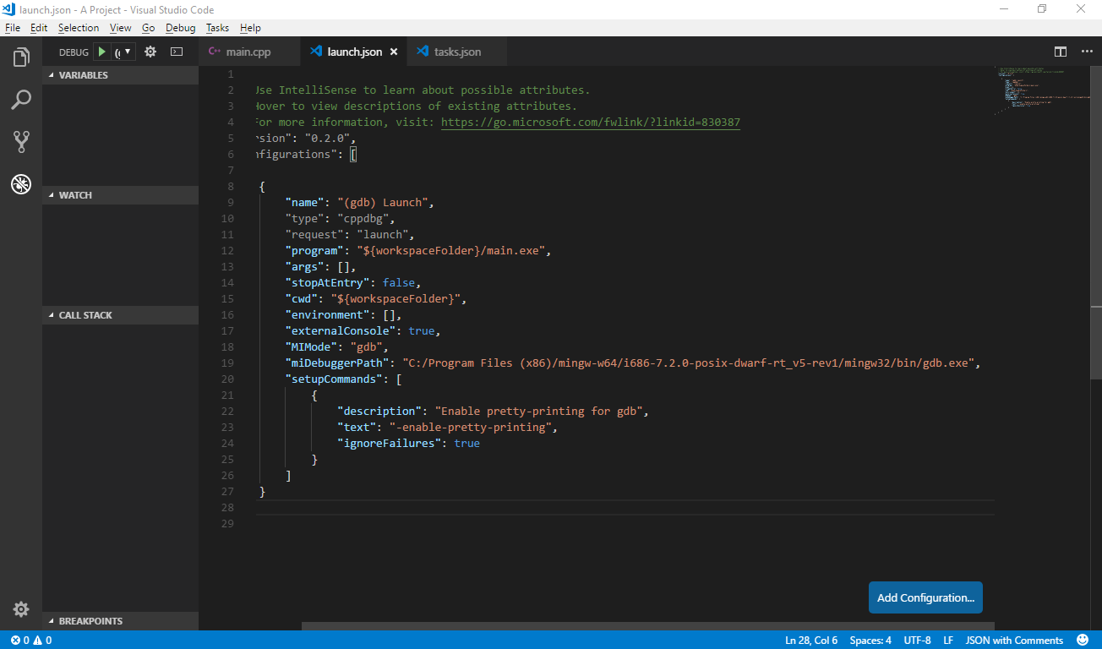Click the "cppdbg" type value

363,218
